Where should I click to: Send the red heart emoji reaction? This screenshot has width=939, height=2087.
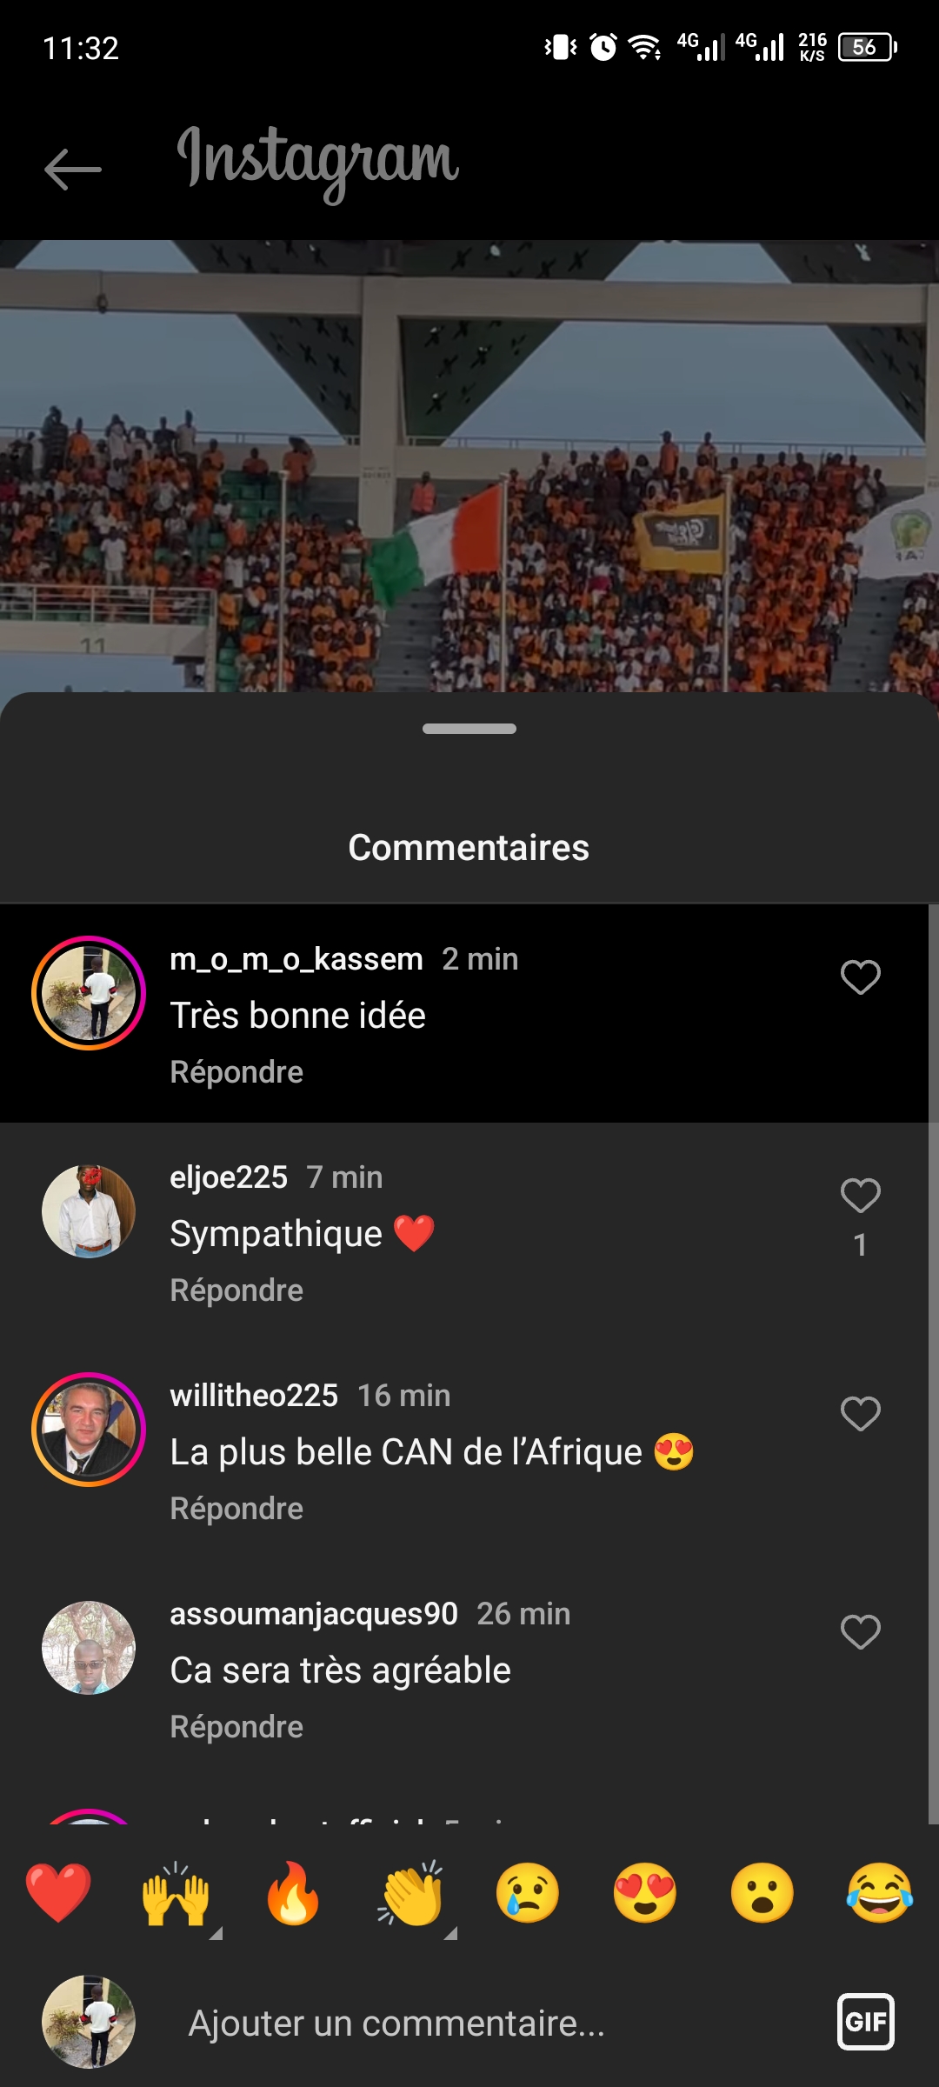coord(58,1894)
